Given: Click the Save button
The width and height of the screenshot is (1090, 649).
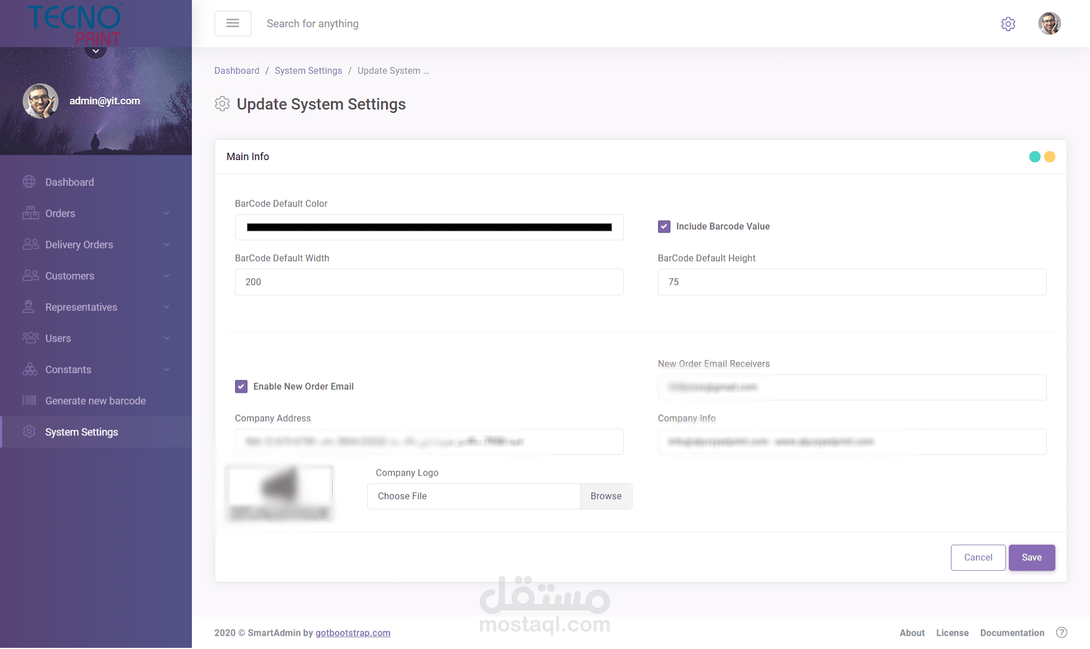Looking at the screenshot, I should pos(1031,558).
